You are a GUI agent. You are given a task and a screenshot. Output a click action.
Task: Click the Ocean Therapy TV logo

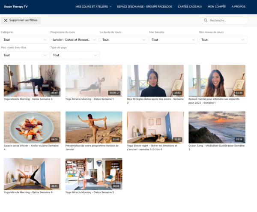pos(16,6)
